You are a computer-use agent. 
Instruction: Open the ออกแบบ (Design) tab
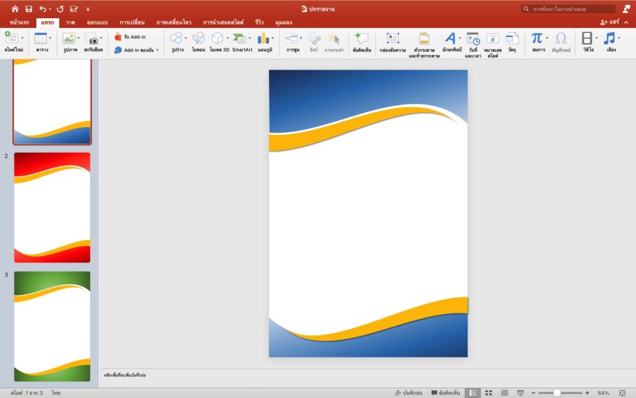pyautogui.click(x=98, y=22)
